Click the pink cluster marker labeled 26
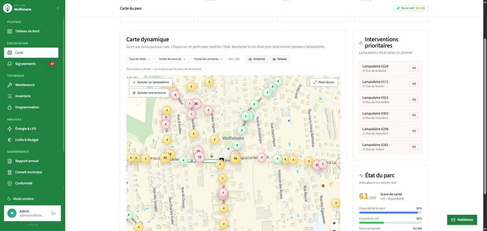The width and height of the screenshot is (487, 231). click(196, 104)
